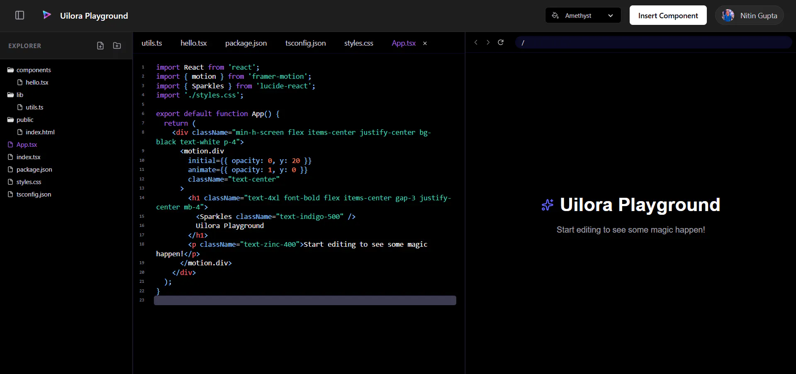Toggle the sidebar panel icon
This screenshot has height=374, width=796.
click(x=19, y=15)
